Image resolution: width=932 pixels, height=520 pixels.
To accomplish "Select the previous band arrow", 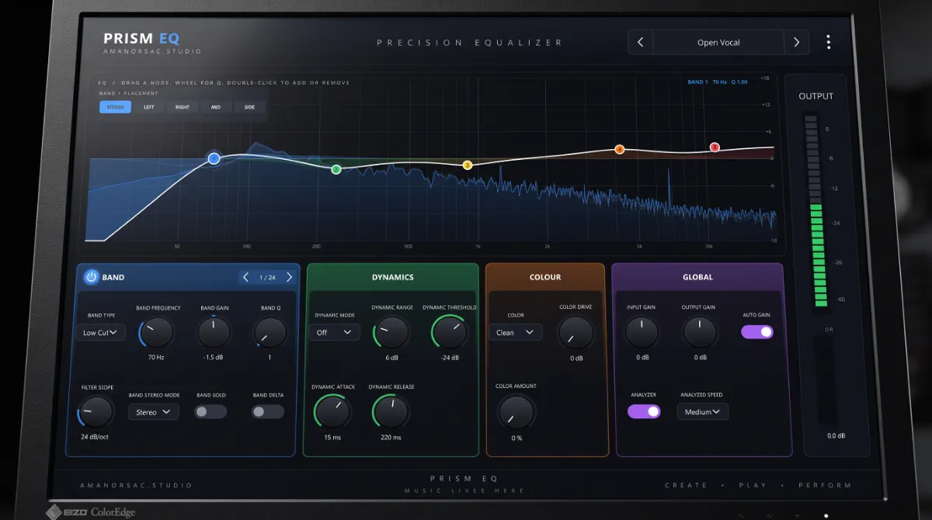I will coord(246,277).
